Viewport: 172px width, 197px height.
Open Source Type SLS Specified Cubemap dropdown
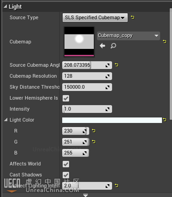(x=95, y=17)
